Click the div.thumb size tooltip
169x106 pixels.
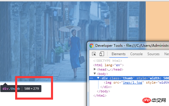pyautogui.click(x=21, y=89)
